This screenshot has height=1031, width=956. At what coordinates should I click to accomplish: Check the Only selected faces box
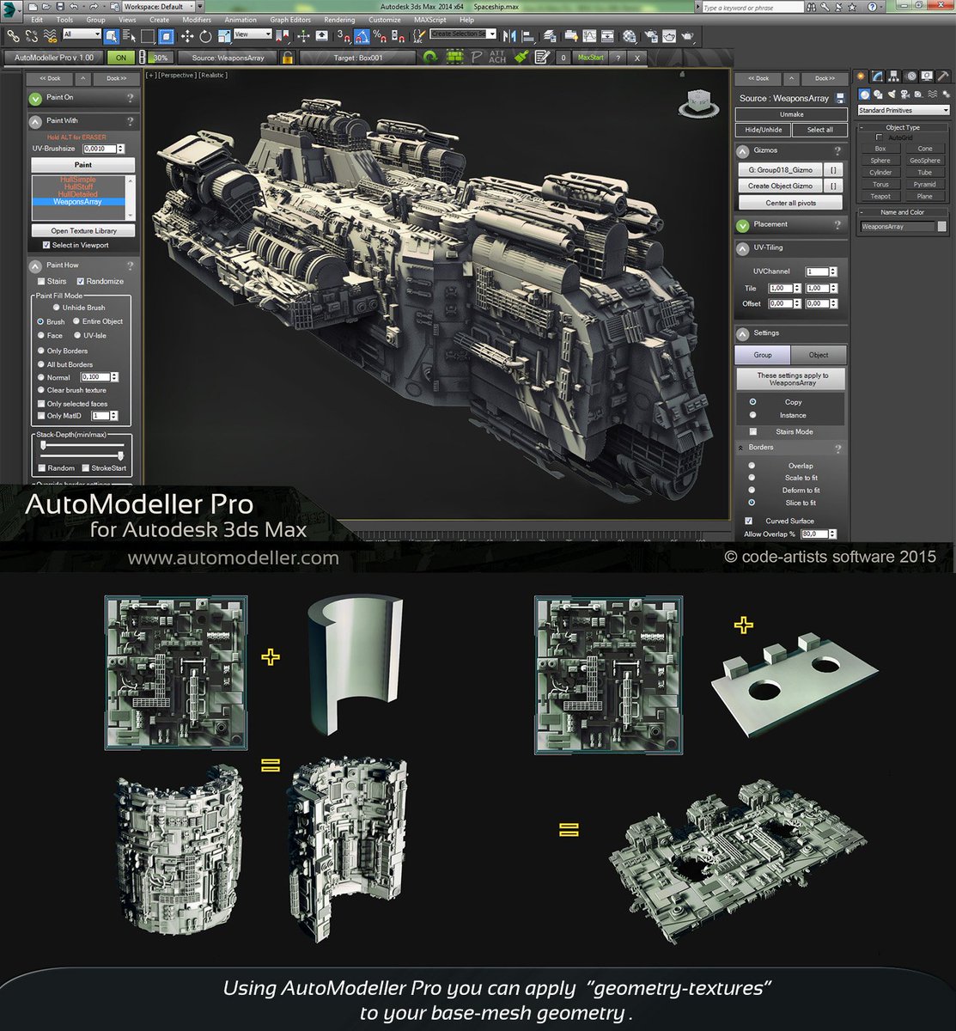(x=41, y=403)
